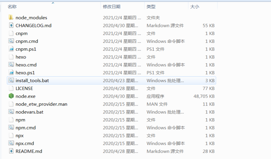Click the hexo.cmd script icon

11,65
